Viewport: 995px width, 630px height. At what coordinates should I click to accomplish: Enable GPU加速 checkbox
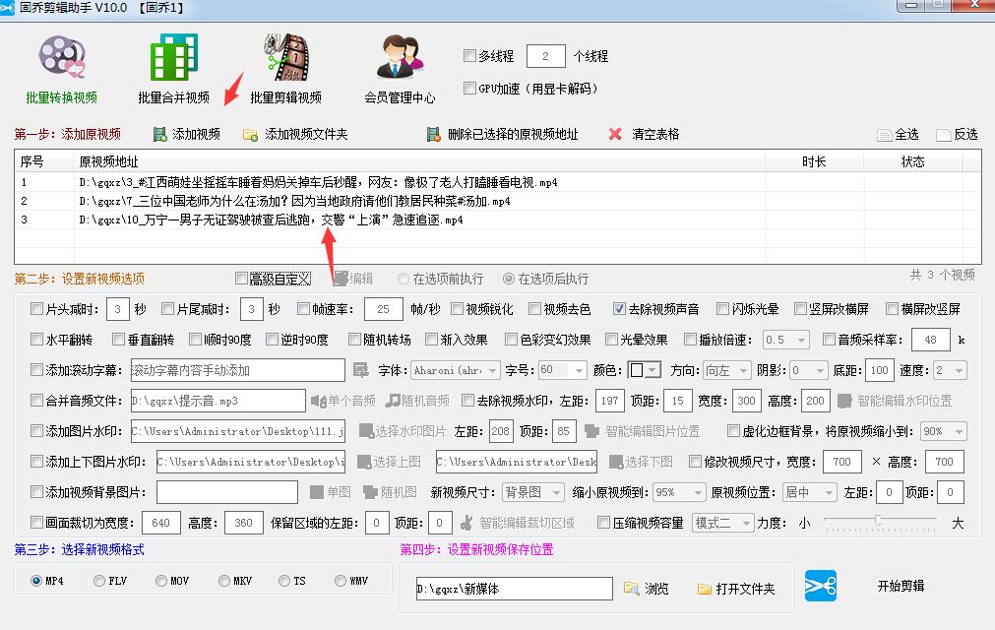pyautogui.click(x=469, y=89)
